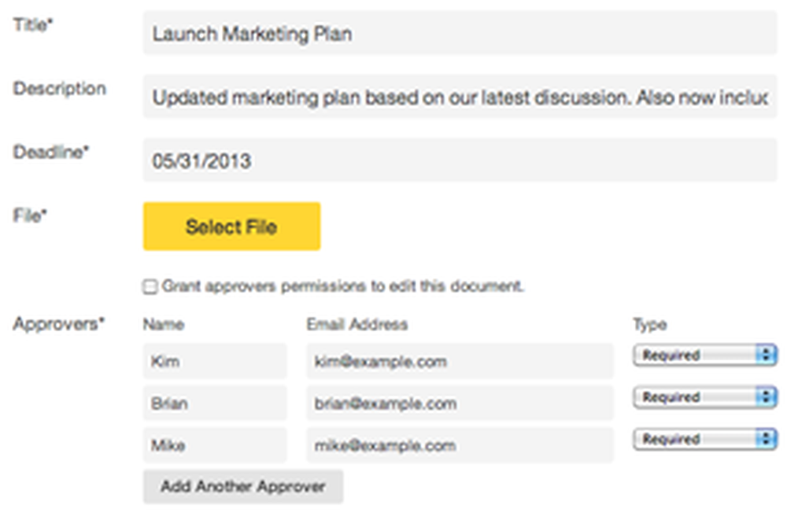Change the Deadline date 05/31/2013
This screenshot has height=512, width=787.
point(460,160)
